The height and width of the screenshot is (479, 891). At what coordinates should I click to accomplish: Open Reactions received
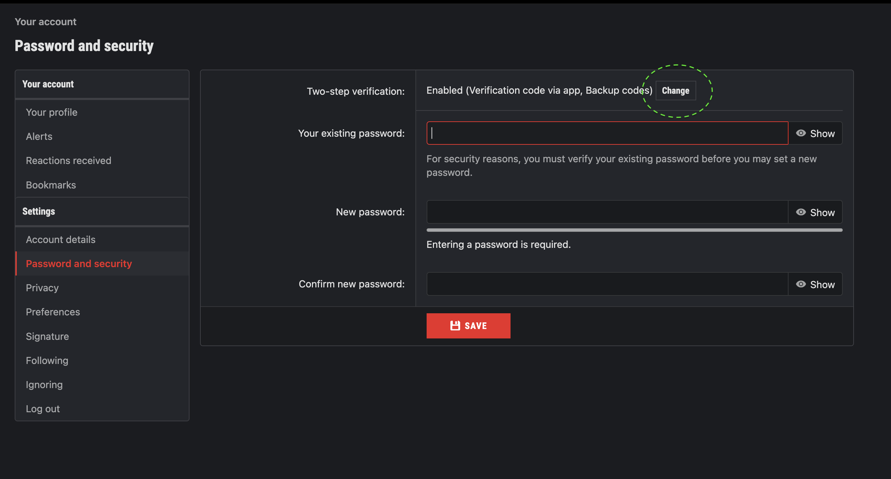[102, 160]
